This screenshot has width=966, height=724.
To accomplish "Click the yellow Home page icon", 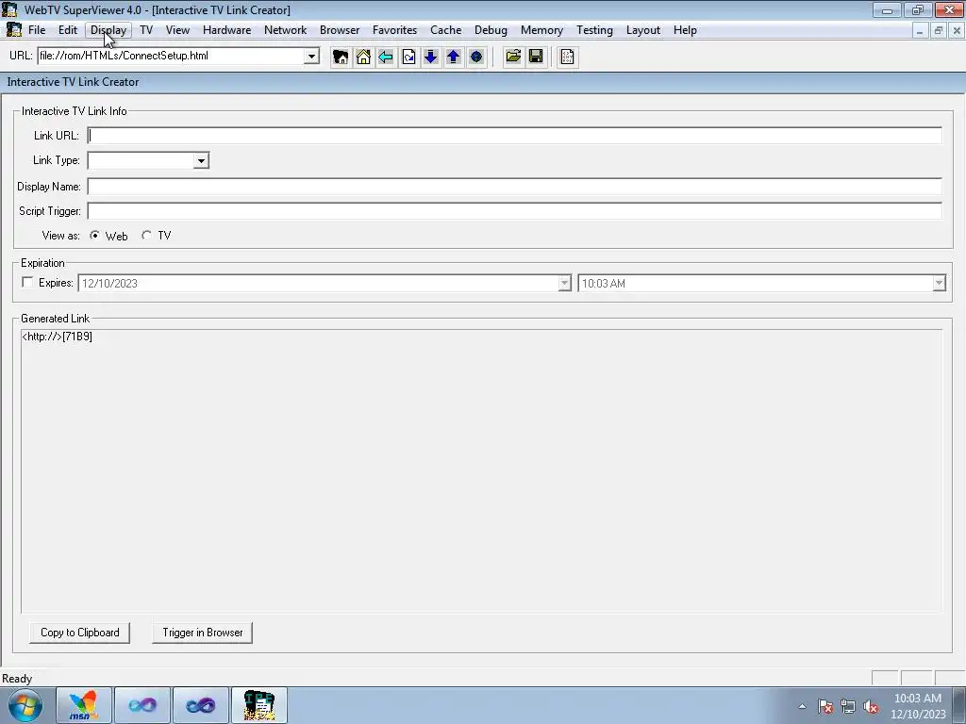I will (x=363, y=58).
